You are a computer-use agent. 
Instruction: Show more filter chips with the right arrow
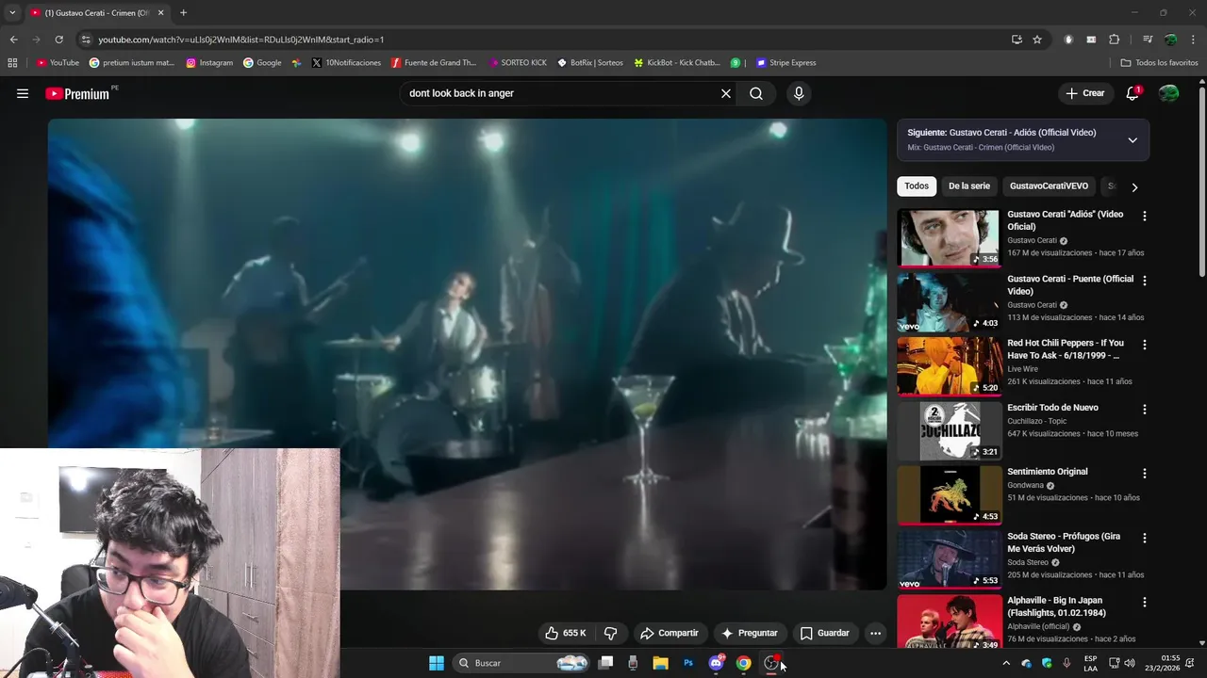pyautogui.click(x=1134, y=186)
